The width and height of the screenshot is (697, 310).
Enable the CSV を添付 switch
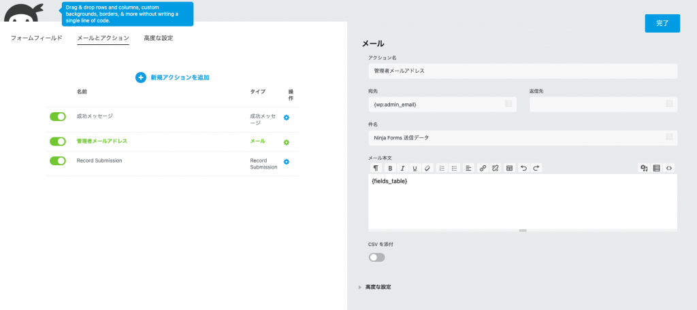coord(376,257)
